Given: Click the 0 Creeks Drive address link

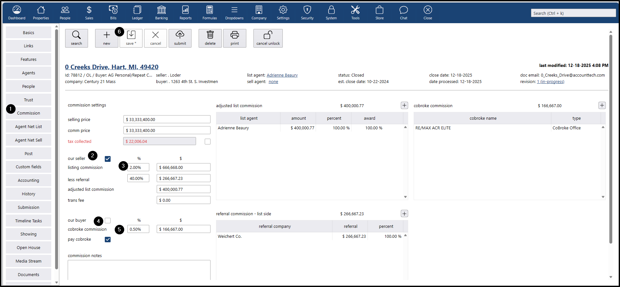Looking at the screenshot, I should (112, 67).
